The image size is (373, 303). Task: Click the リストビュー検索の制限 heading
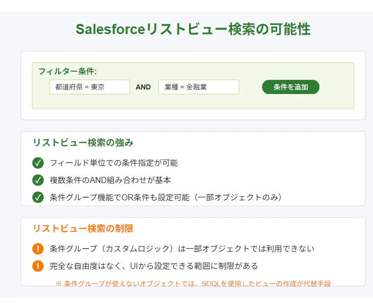click(83, 228)
